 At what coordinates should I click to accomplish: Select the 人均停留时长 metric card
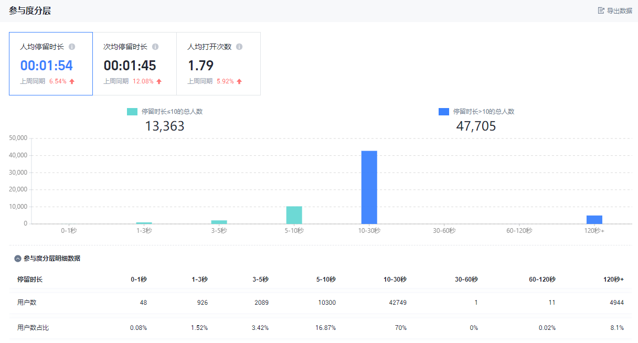click(51, 64)
